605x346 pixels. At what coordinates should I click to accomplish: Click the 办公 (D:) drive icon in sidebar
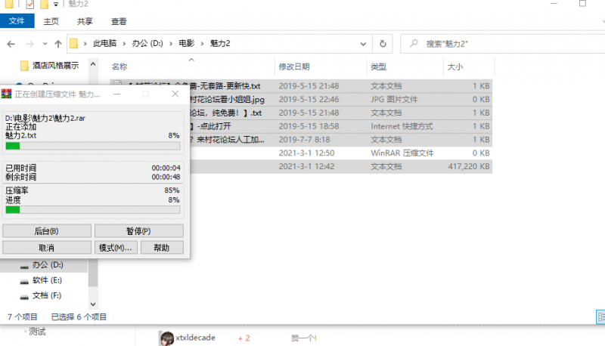click(x=25, y=265)
